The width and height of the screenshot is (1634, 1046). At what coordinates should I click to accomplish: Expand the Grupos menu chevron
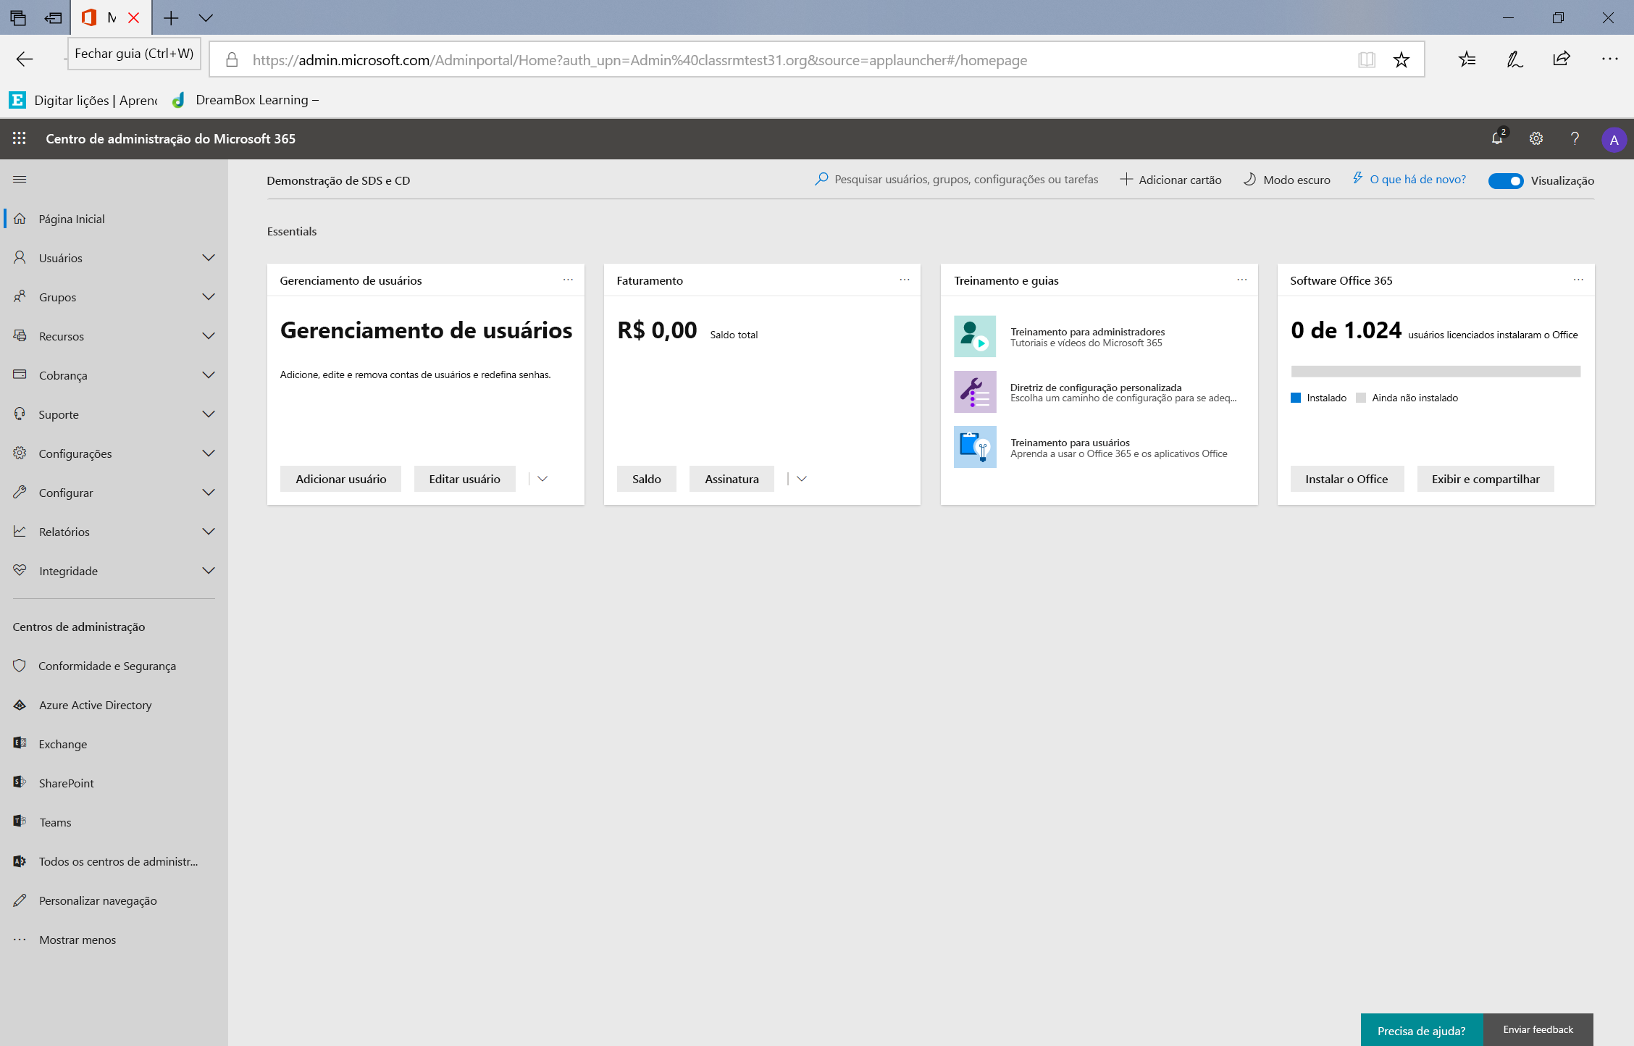(209, 297)
